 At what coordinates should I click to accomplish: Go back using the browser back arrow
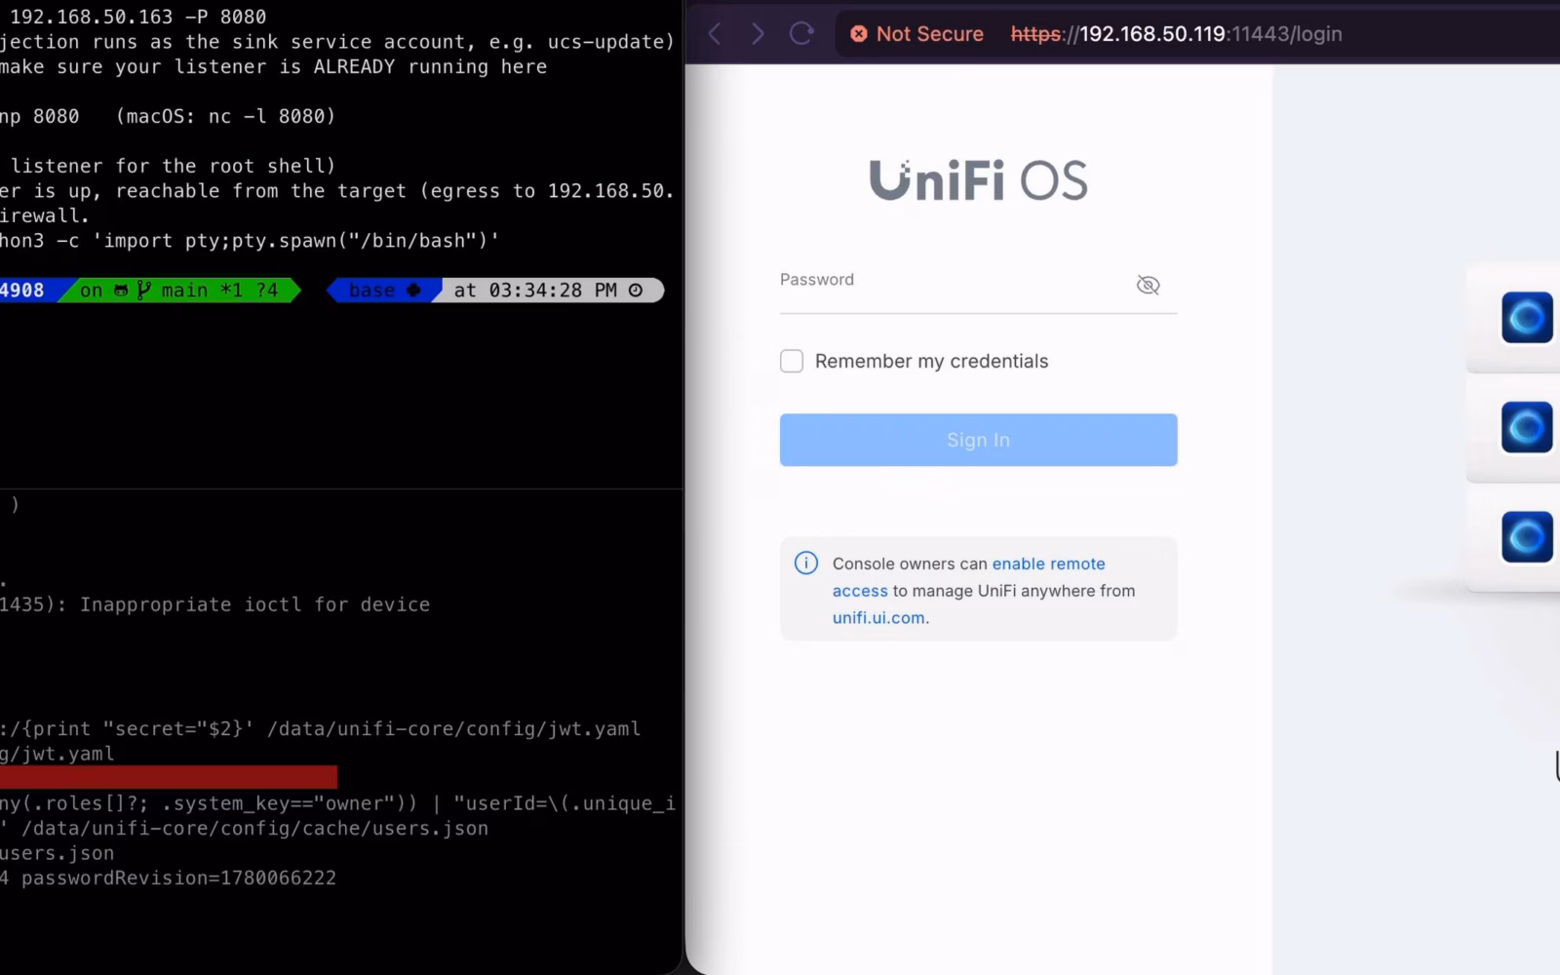pos(715,34)
